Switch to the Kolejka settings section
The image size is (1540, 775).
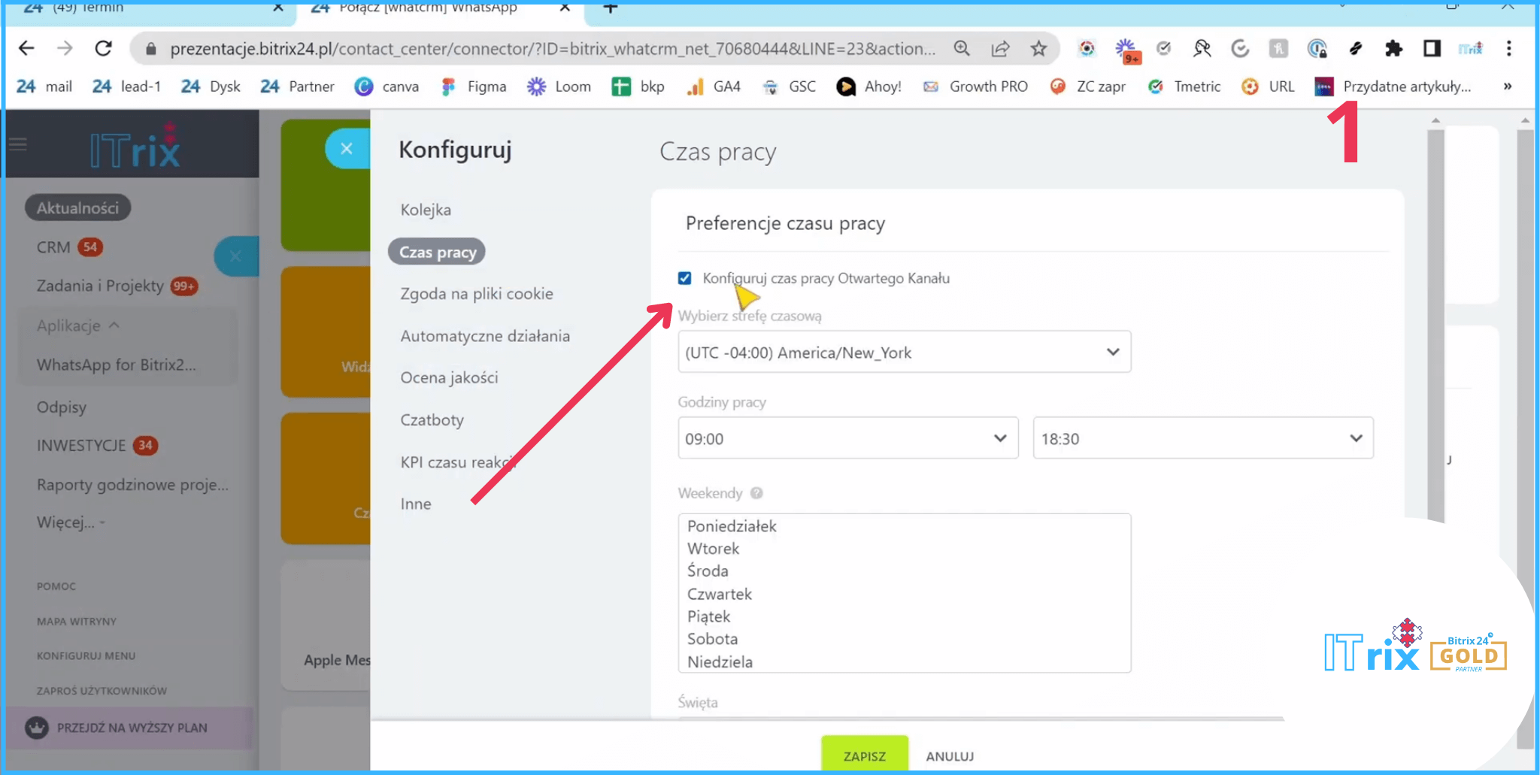(x=426, y=210)
